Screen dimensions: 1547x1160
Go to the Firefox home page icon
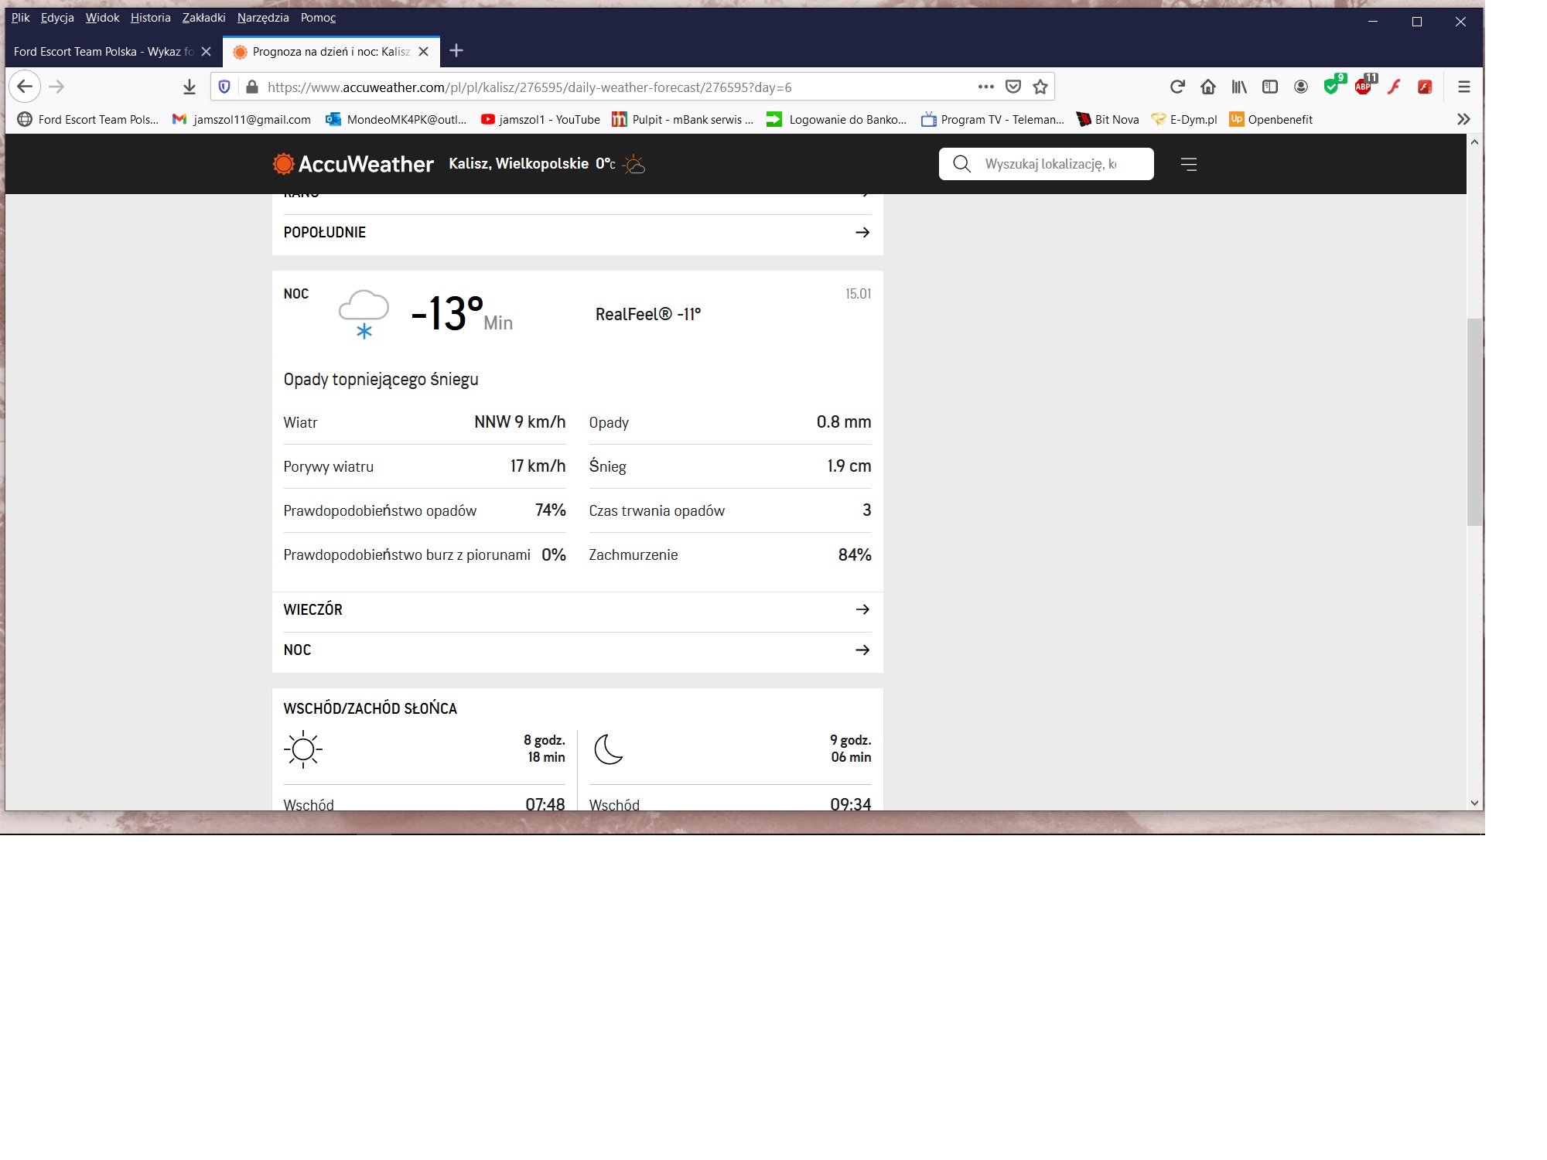[x=1208, y=87]
